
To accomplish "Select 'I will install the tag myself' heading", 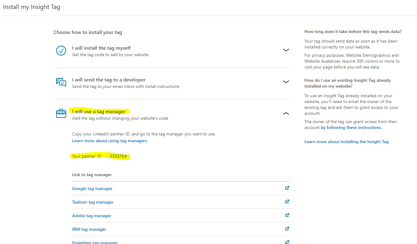I will pyautogui.click(x=101, y=48).
